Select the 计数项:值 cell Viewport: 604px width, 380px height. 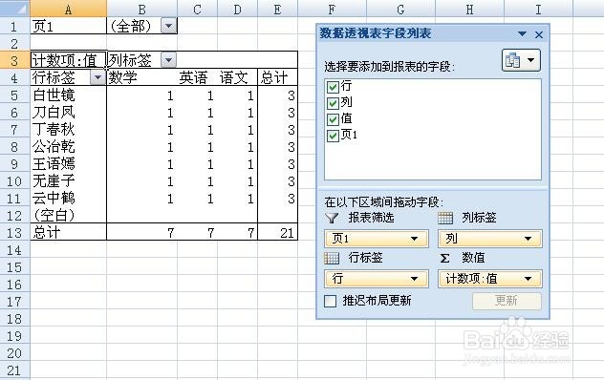pyautogui.click(x=68, y=60)
